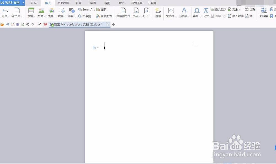Click the 截屏 screenshot icon
This screenshot has height=164, width=276.
(62, 10)
